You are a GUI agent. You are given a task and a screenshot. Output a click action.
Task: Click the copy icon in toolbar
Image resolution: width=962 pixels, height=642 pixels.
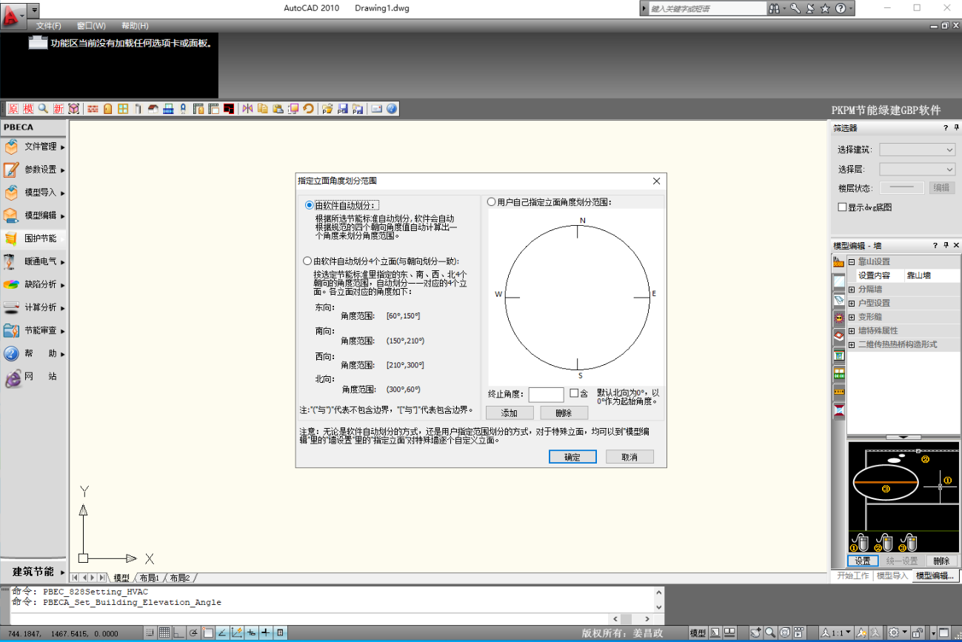click(262, 109)
